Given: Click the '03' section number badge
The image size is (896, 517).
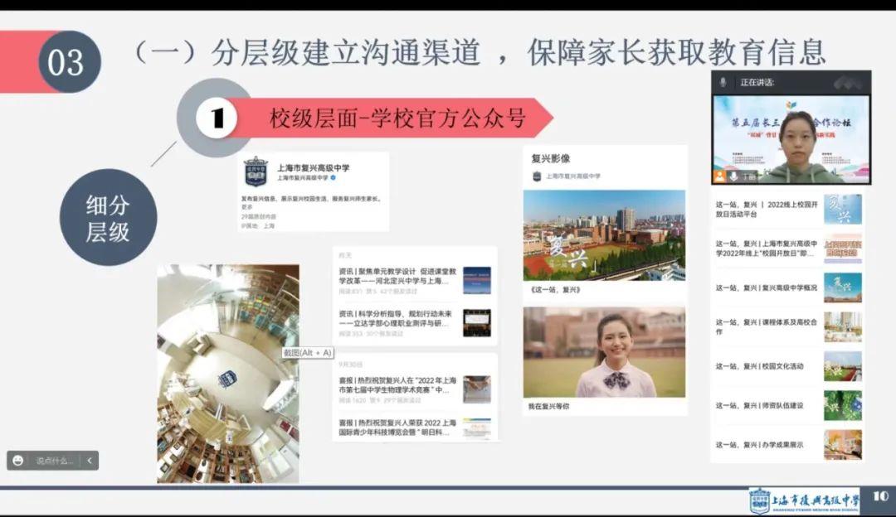Looking at the screenshot, I should pos(70,61).
